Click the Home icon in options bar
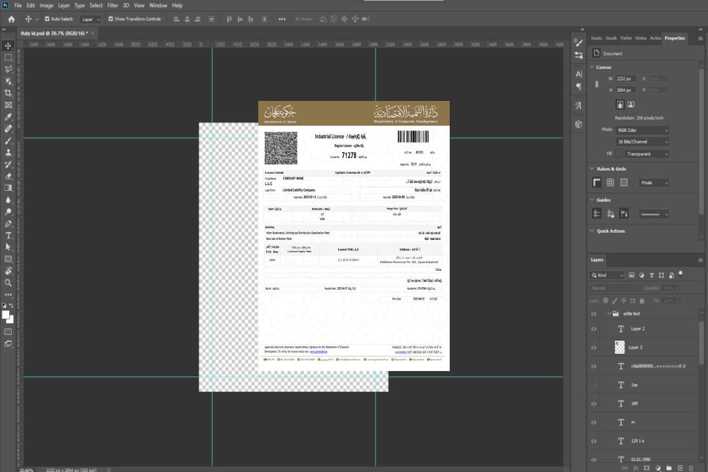708x472 pixels. 11,19
